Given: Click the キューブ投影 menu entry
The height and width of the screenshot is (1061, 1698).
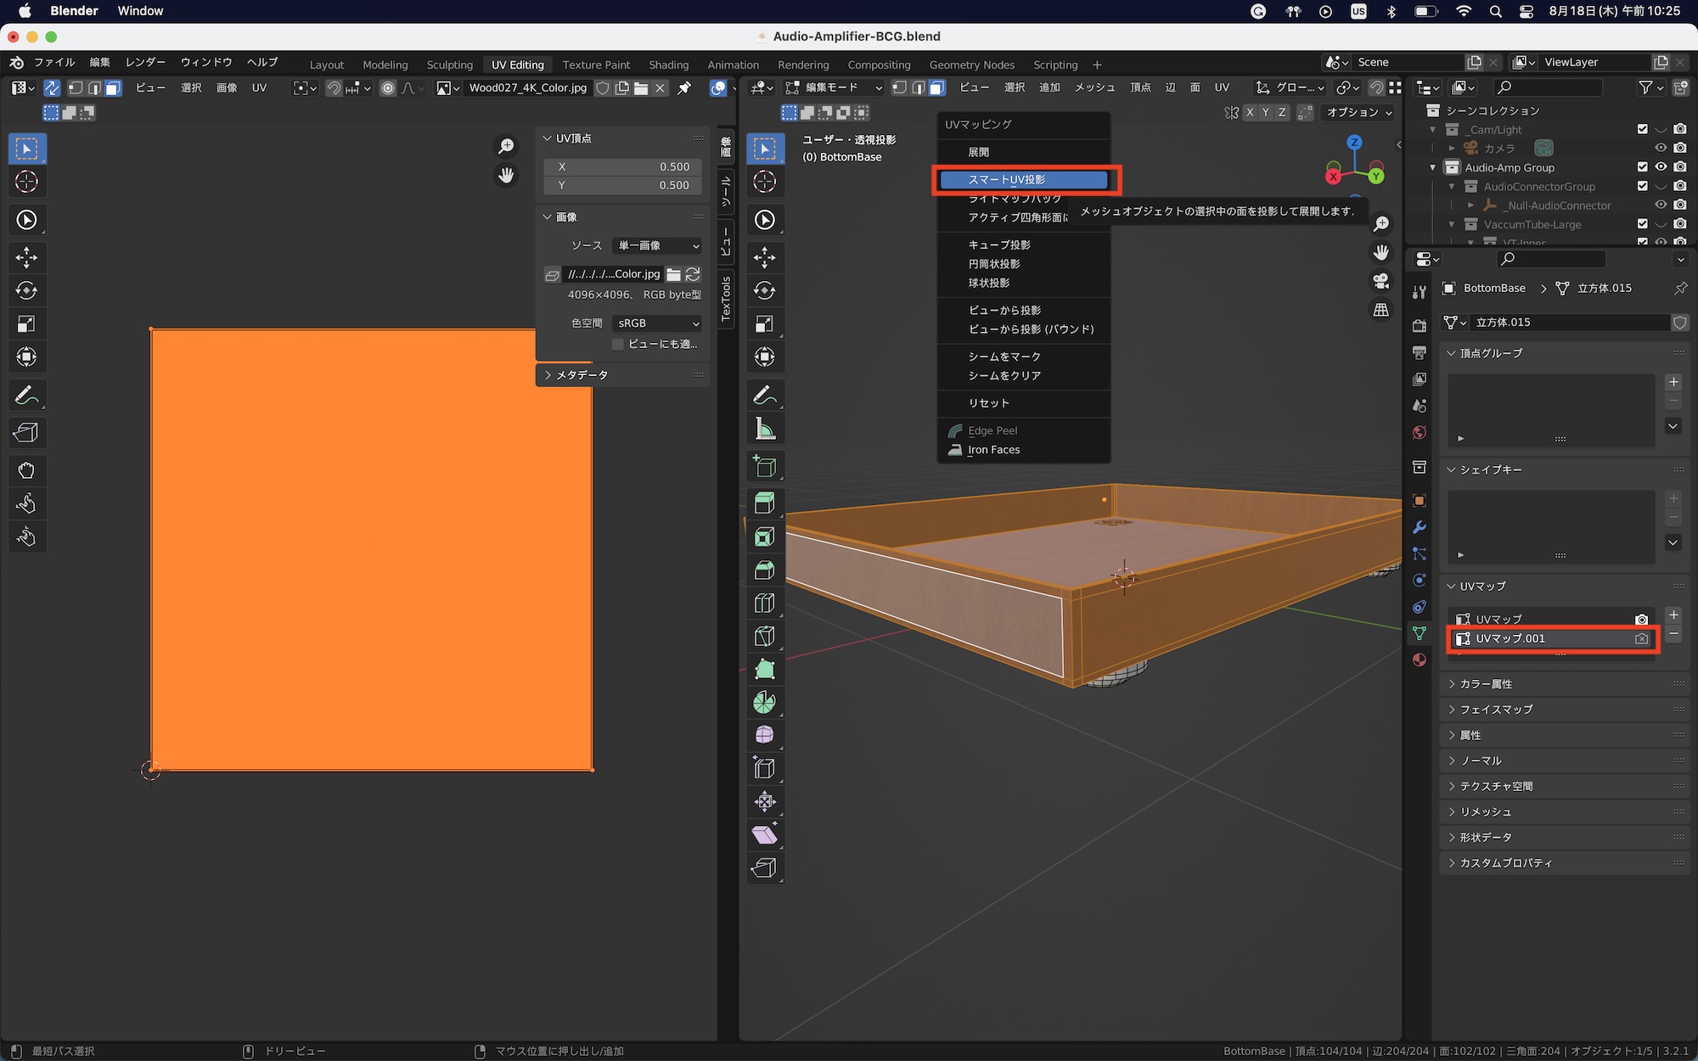Looking at the screenshot, I should (999, 244).
